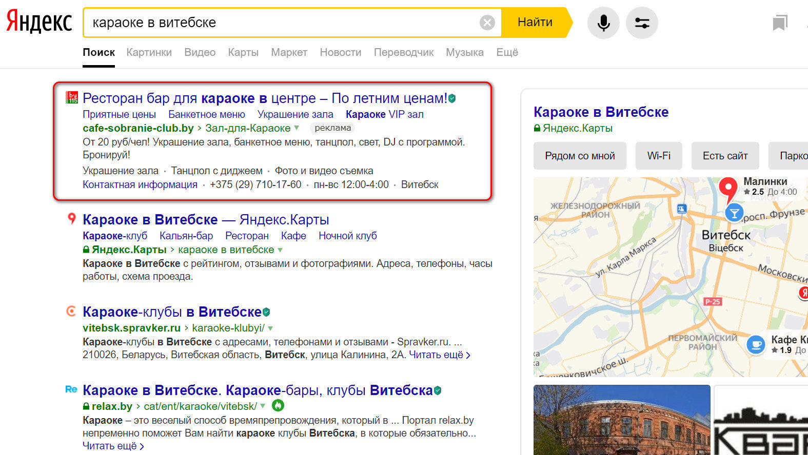Switch to Новости tab
Image resolution: width=808 pixels, height=455 pixels.
click(x=341, y=52)
